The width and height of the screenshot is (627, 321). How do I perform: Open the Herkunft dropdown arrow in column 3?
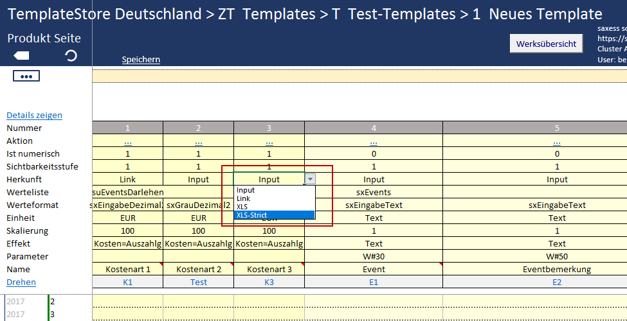click(310, 180)
